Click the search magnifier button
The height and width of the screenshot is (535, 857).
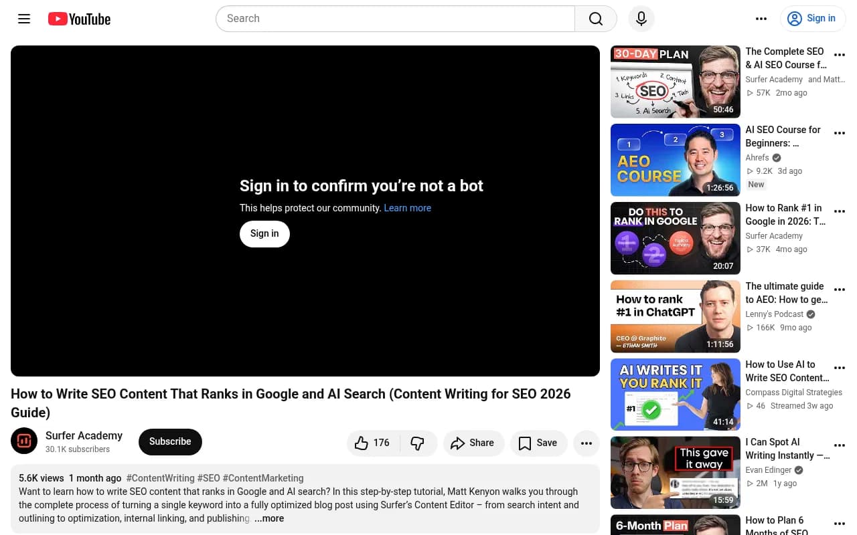tap(596, 19)
